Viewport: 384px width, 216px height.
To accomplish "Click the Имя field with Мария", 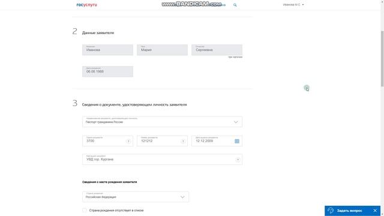I will point(162,50).
